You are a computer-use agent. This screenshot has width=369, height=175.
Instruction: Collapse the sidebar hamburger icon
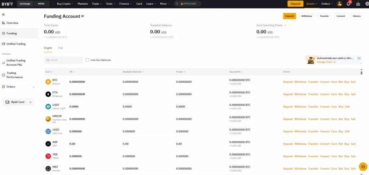(x=3, y=14)
